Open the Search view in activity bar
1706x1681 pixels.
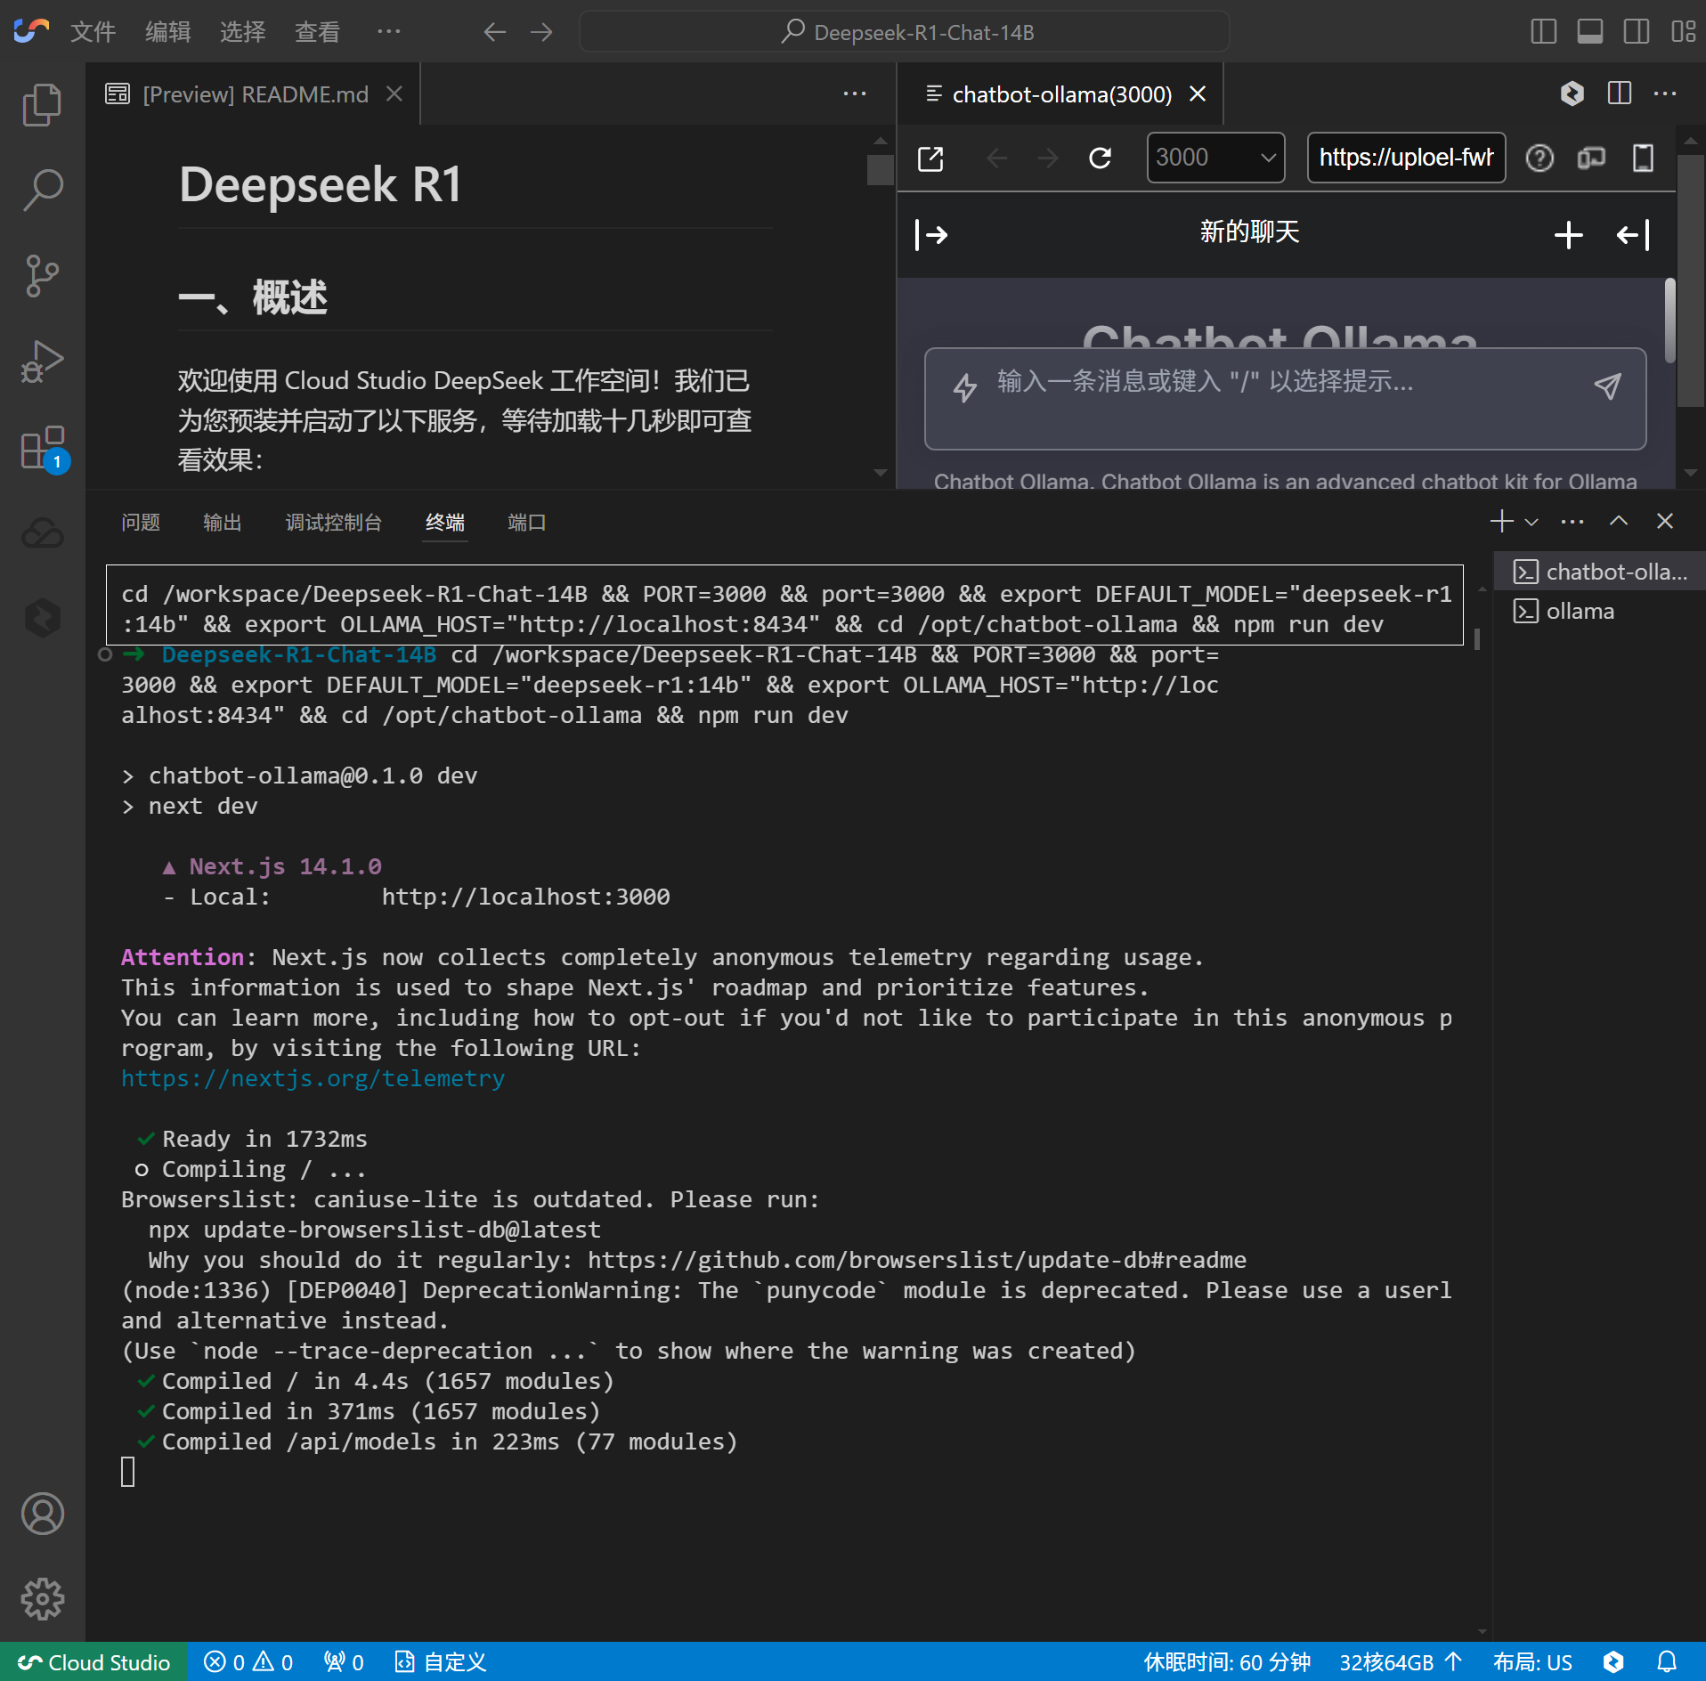pos(42,190)
